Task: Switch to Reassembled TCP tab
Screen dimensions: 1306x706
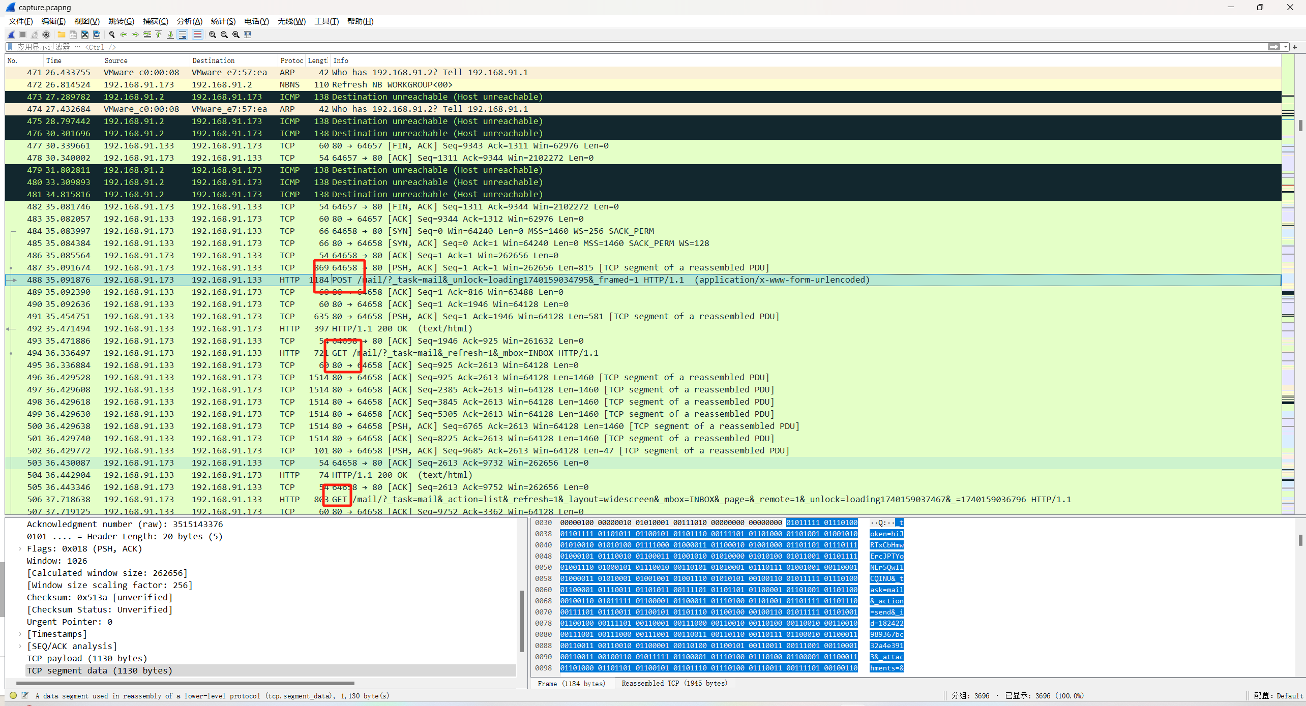Action: [x=674, y=684]
